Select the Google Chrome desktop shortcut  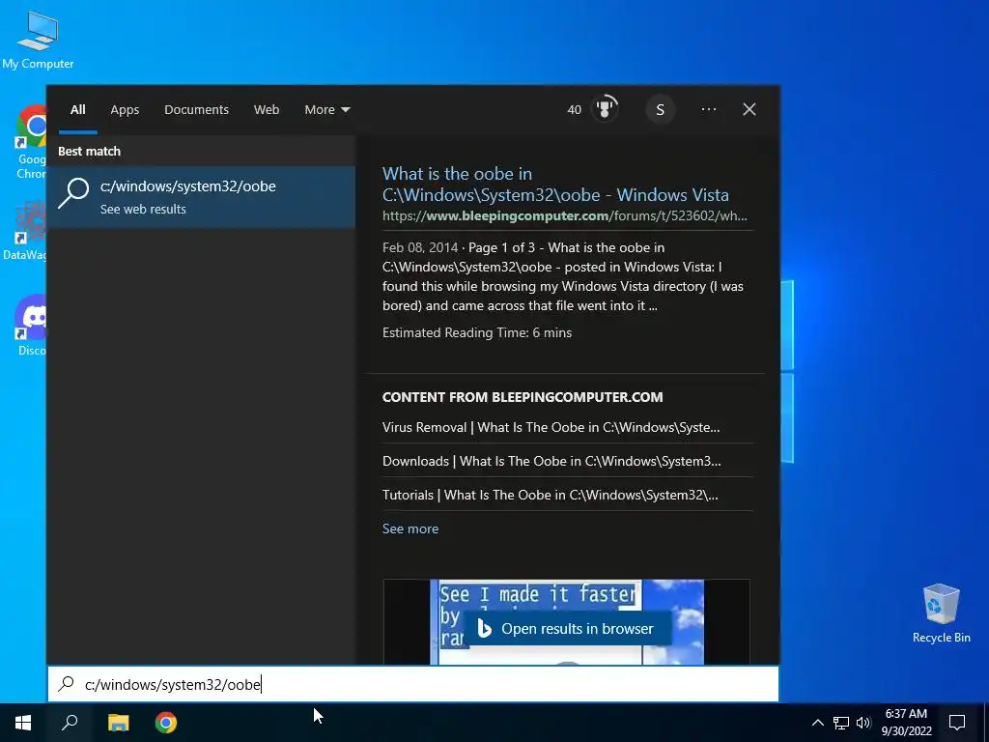(30, 142)
